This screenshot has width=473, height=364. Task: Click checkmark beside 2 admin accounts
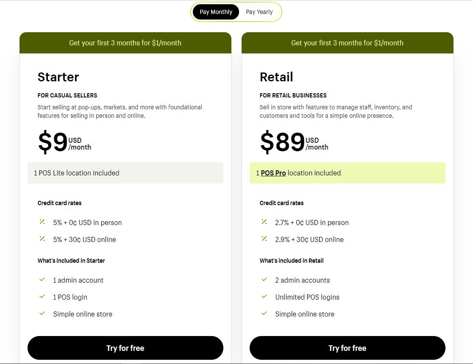[x=264, y=280]
